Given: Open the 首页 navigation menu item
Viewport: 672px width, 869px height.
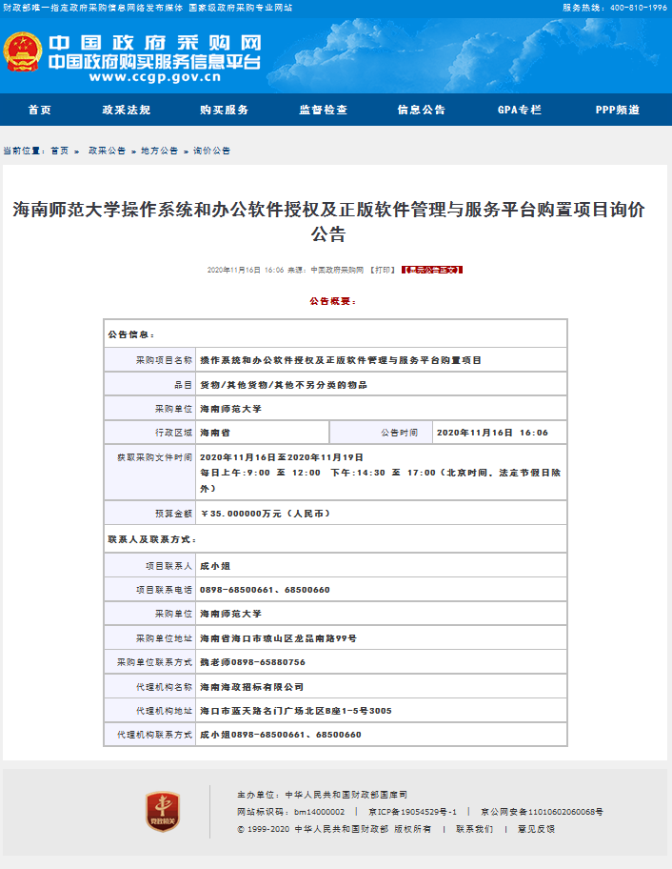Looking at the screenshot, I should point(40,110).
